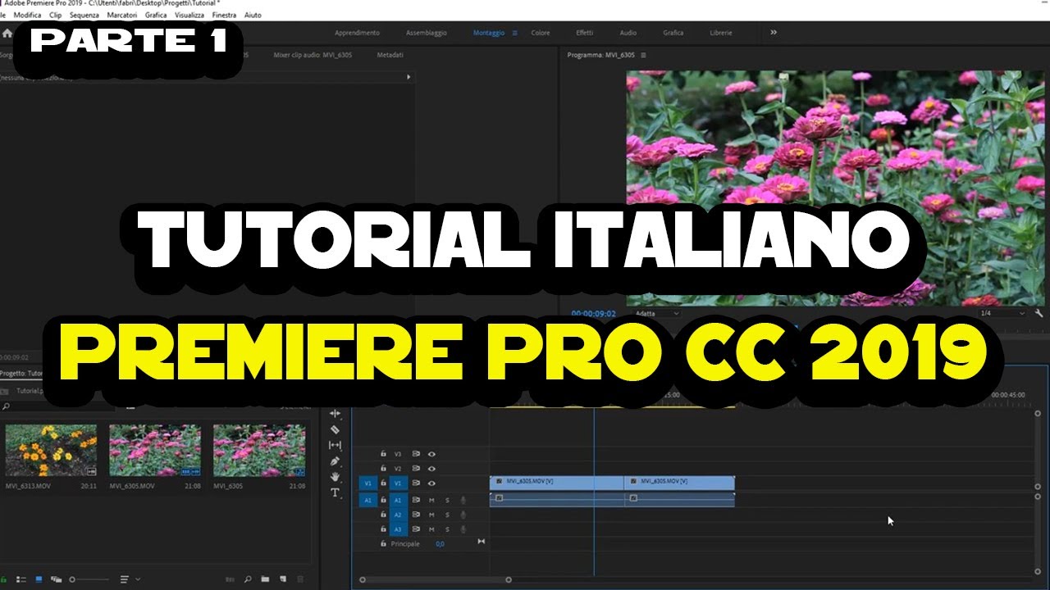Select the MVI_6313.MOV thumbnail

coord(51,450)
